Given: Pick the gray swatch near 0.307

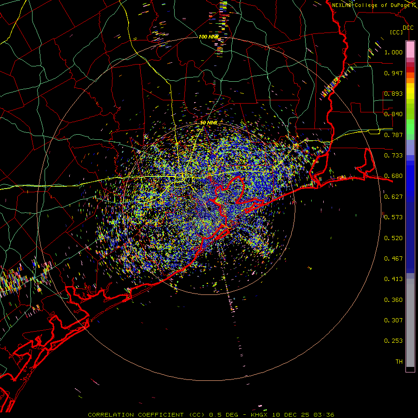Looking at the screenshot, I should 410,325.
